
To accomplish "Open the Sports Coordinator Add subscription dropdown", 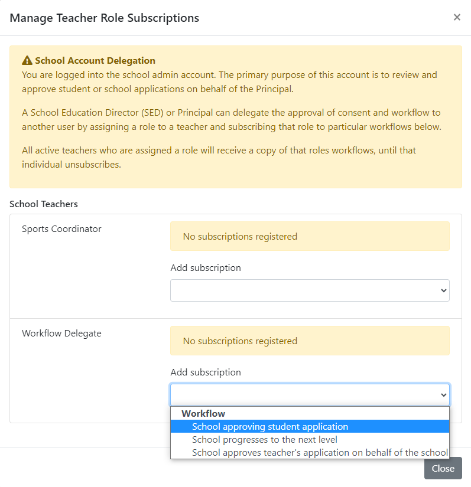I will point(310,290).
